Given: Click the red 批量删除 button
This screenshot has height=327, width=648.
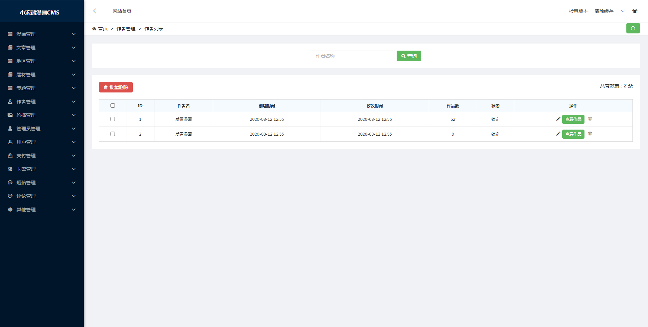Looking at the screenshot, I should tap(116, 87).
